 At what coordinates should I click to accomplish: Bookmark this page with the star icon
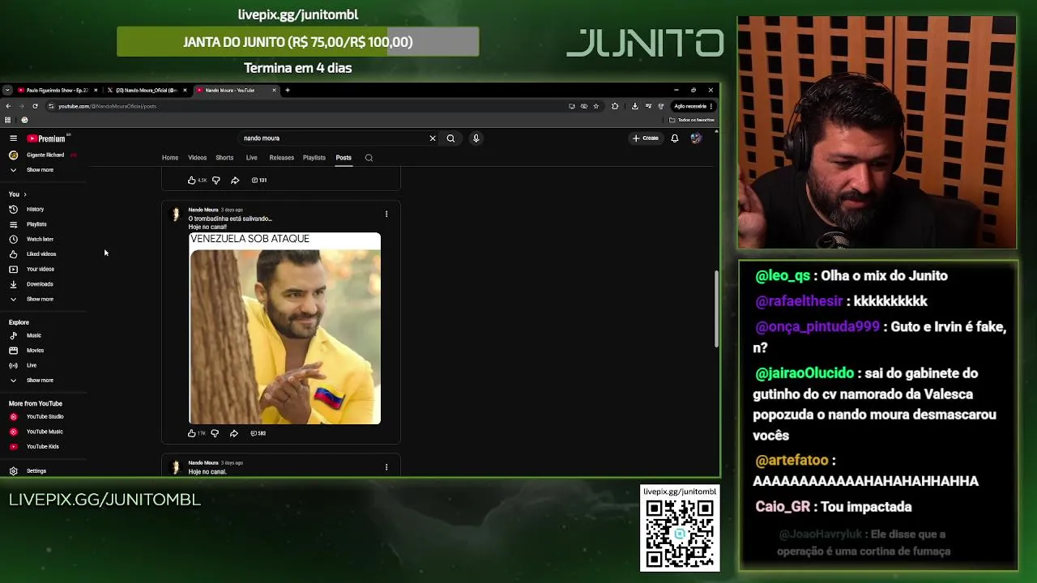[596, 106]
